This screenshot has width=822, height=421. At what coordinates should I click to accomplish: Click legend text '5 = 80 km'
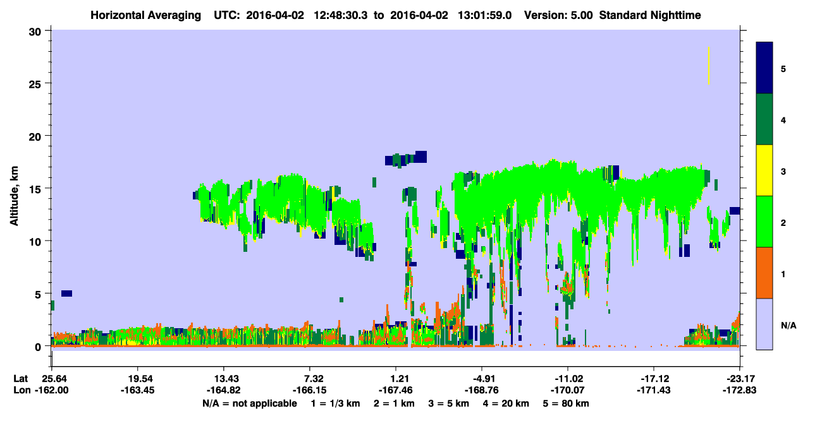pos(567,403)
